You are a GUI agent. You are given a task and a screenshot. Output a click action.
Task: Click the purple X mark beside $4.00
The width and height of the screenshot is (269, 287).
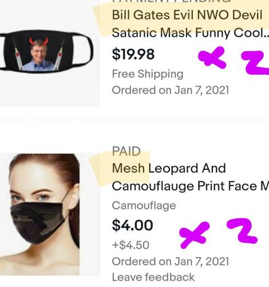point(194,234)
